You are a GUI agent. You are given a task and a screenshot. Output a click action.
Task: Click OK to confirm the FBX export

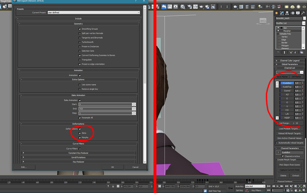click(112, 167)
